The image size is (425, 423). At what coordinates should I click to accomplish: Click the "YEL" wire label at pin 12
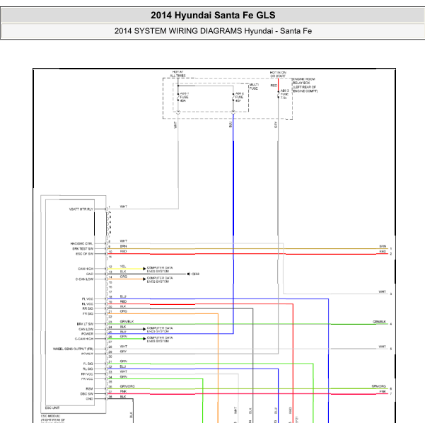click(123, 267)
